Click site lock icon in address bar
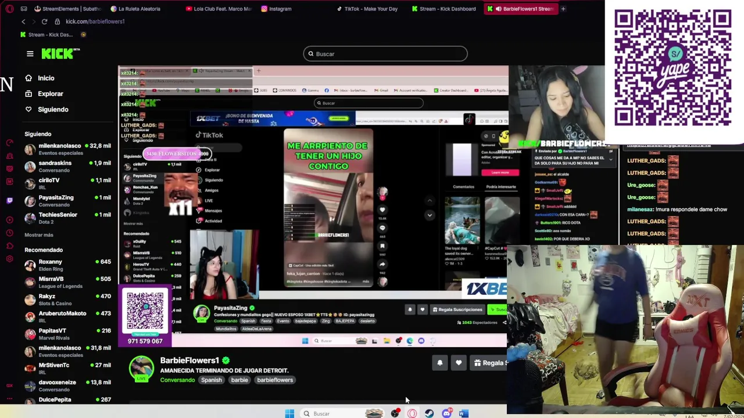The height and width of the screenshot is (418, 744). 57,21
